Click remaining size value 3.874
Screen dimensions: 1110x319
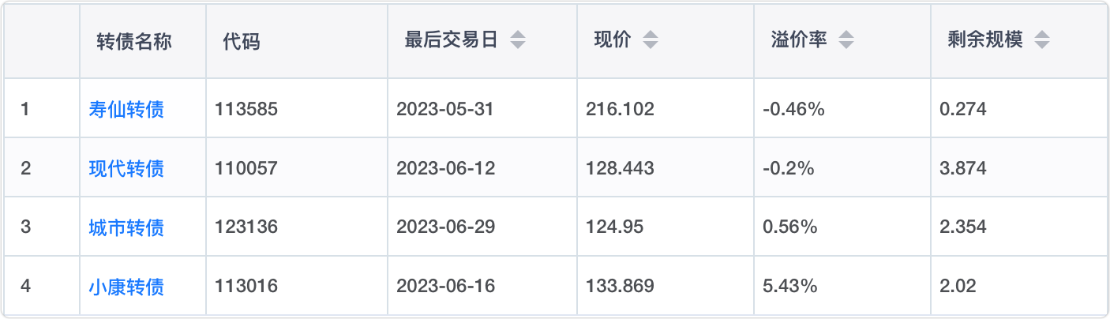pyautogui.click(x=962, y=168)
